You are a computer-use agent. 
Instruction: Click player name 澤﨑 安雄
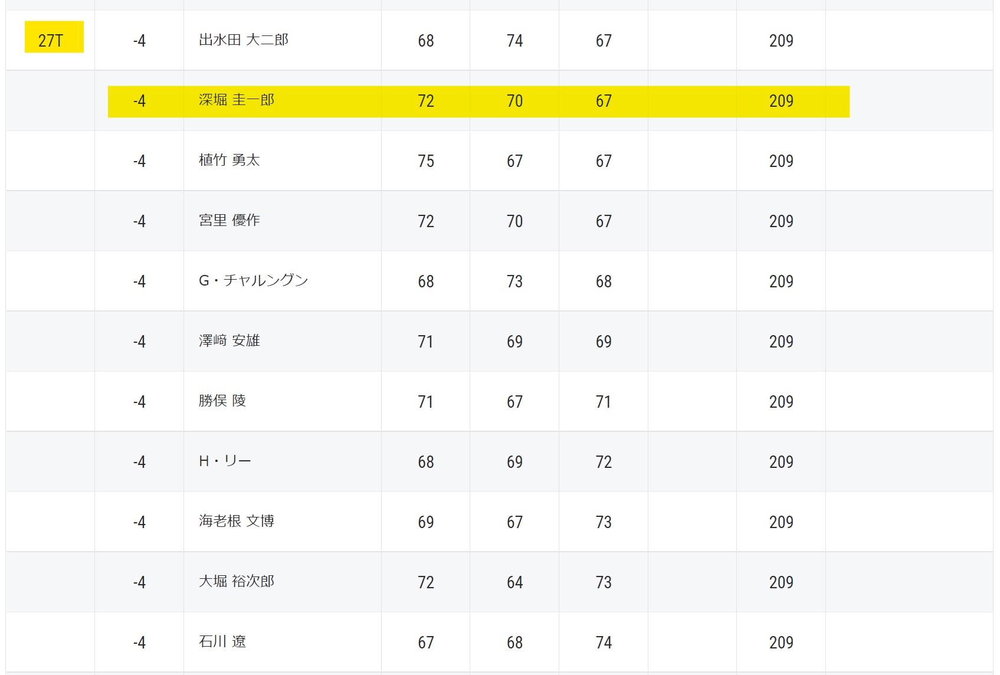(229, 341)
